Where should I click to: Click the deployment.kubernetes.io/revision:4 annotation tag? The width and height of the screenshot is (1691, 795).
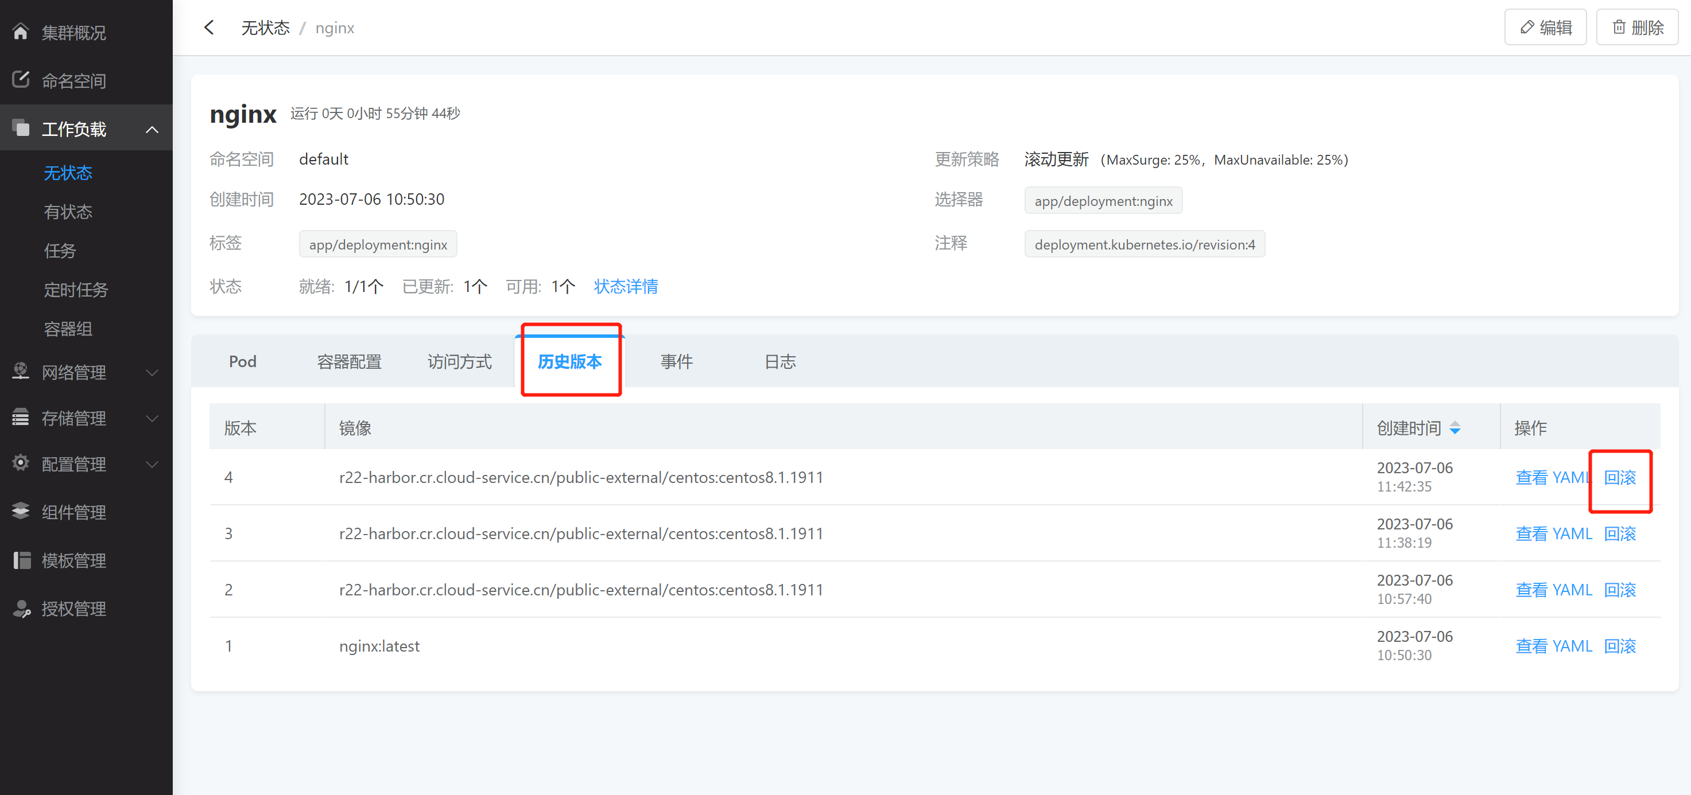pos(1144,245)
